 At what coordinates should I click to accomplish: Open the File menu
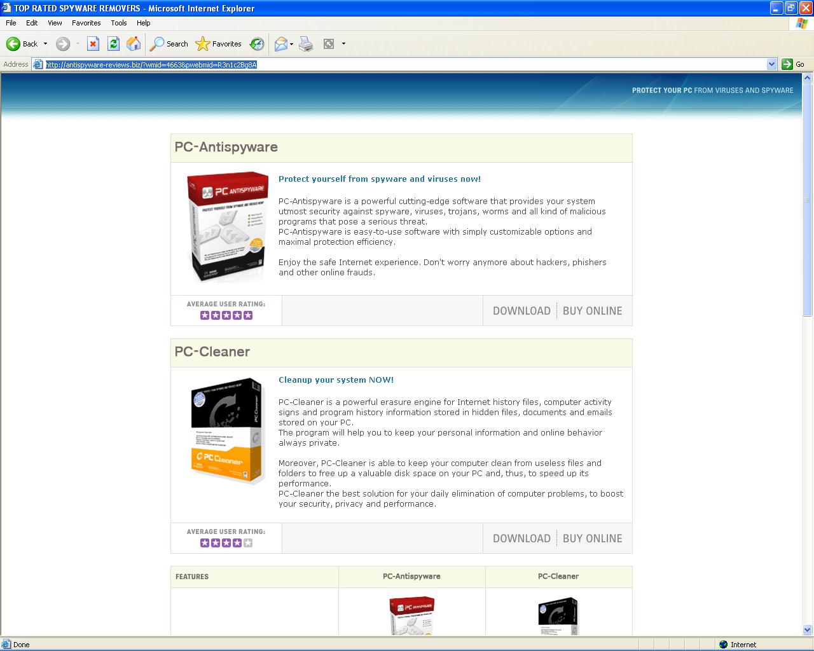[11, 23]
